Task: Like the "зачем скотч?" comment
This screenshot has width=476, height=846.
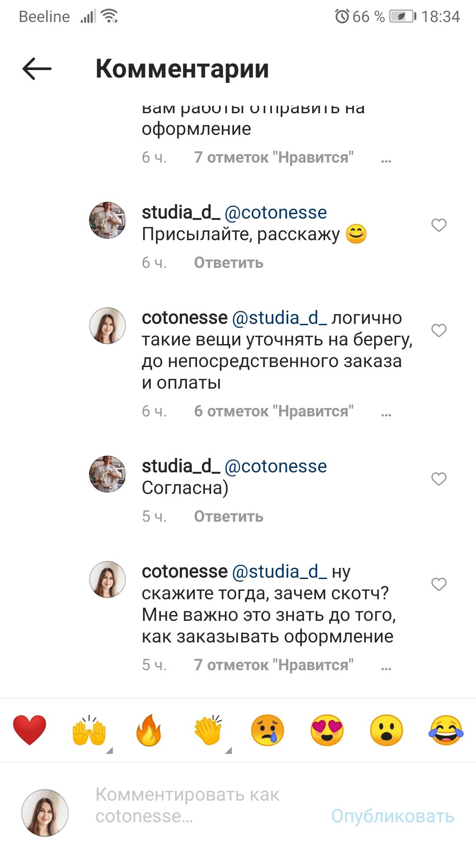Action: click(439, 584)
